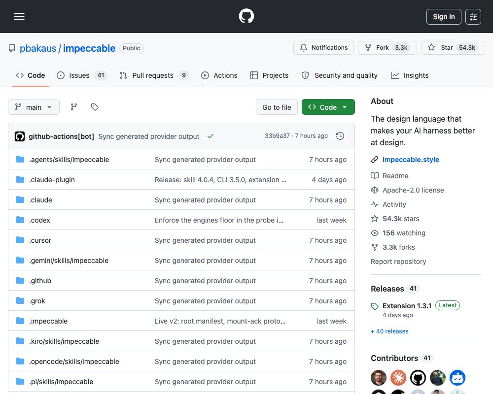Click the Go to file button

277,107
